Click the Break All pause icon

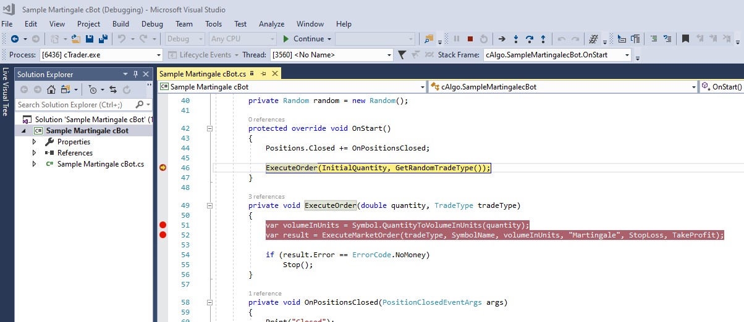457,39
